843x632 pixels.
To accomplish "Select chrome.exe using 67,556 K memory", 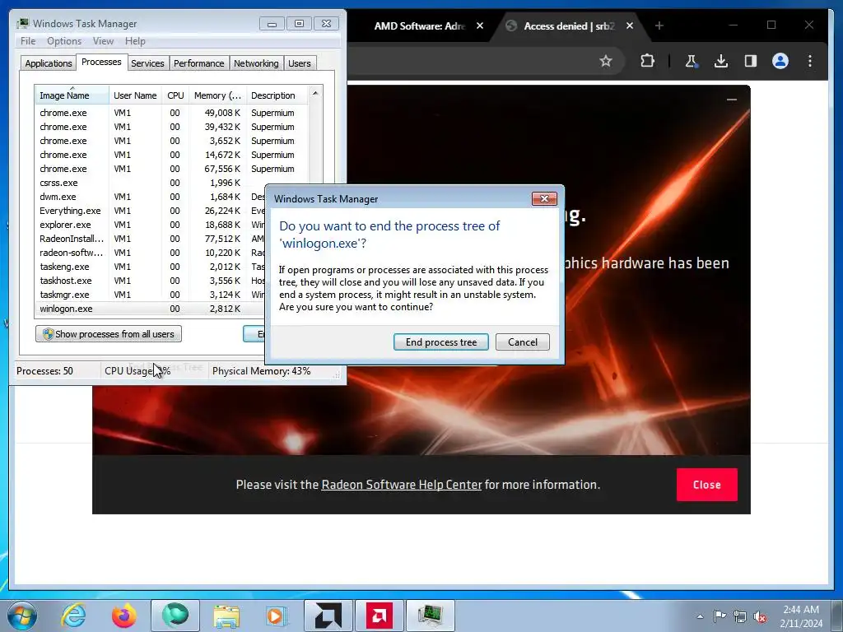I will point(172,169).
